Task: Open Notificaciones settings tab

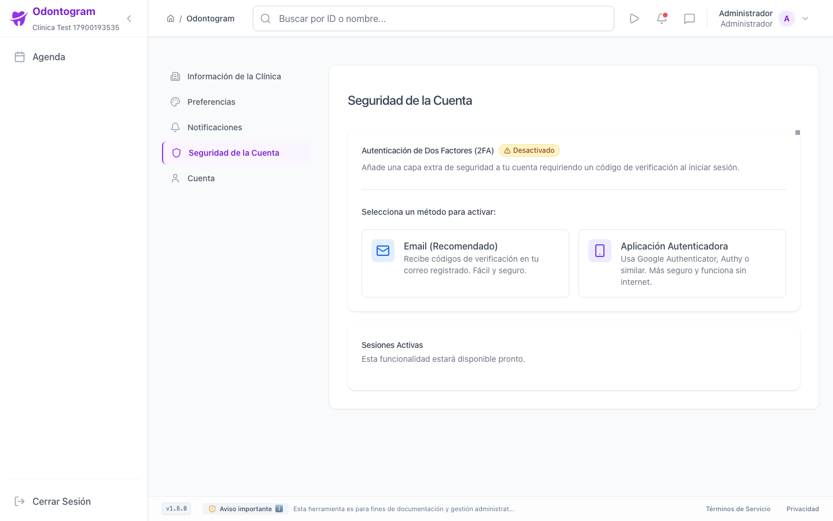Action: point(236,127)
